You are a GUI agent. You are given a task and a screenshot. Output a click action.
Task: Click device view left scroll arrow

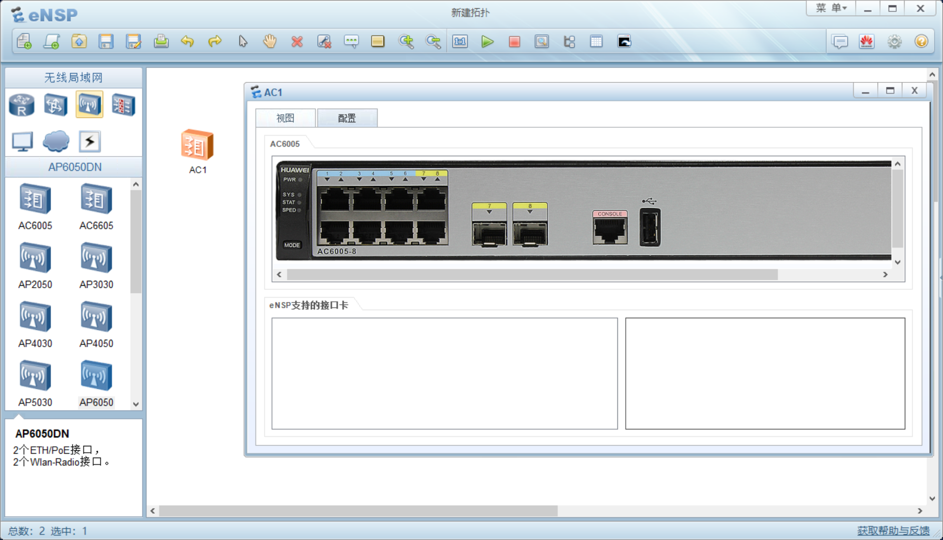tap(279, 274)
